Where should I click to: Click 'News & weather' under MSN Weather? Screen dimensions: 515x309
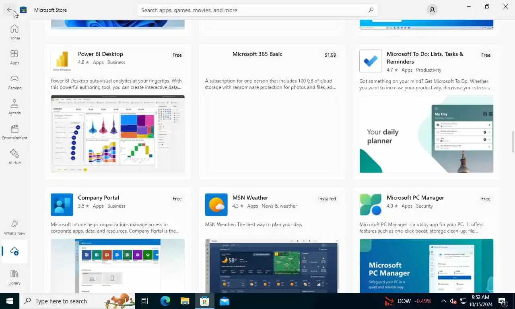pos(279,206)
